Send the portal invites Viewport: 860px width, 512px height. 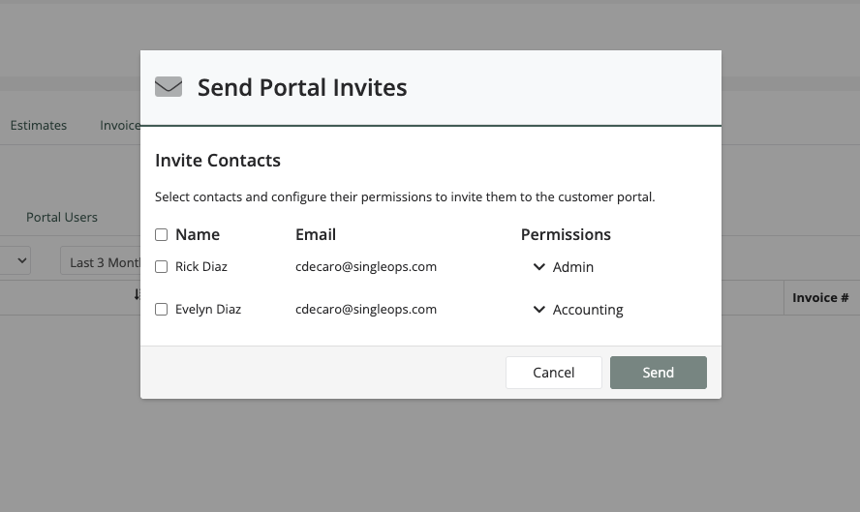[659, 373]
